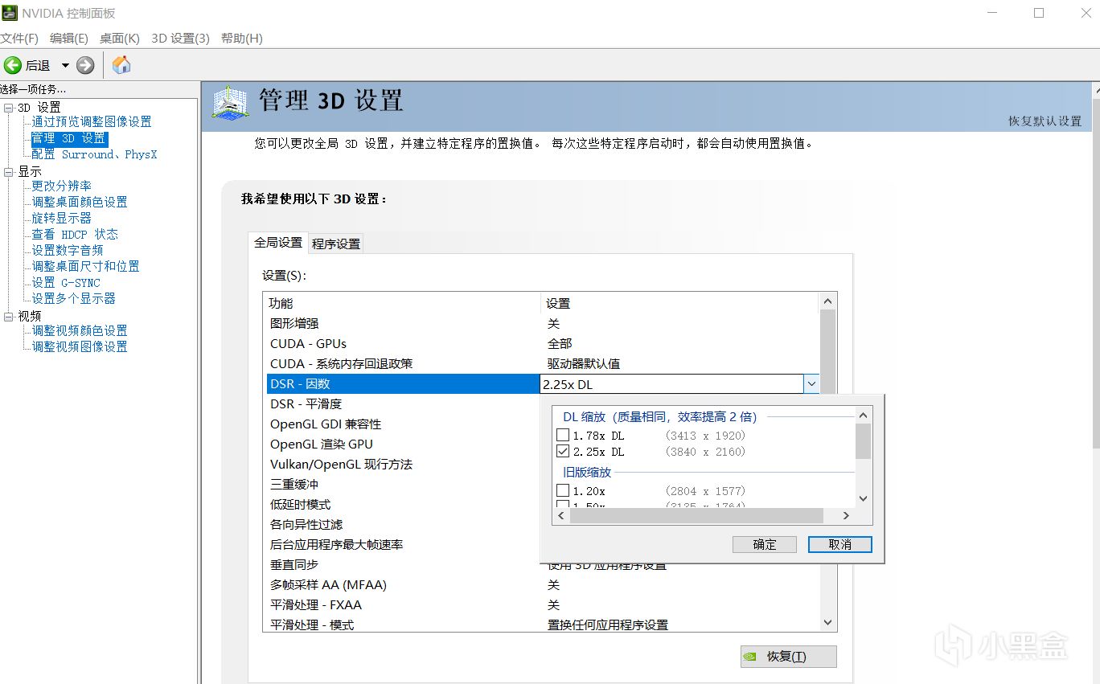This screenshot has height=684, width=1100.
Task: Click the 功能 column header
Action: click(403, 303)
